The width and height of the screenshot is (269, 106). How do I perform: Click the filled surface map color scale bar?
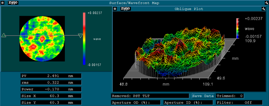[x=84, y=39]
